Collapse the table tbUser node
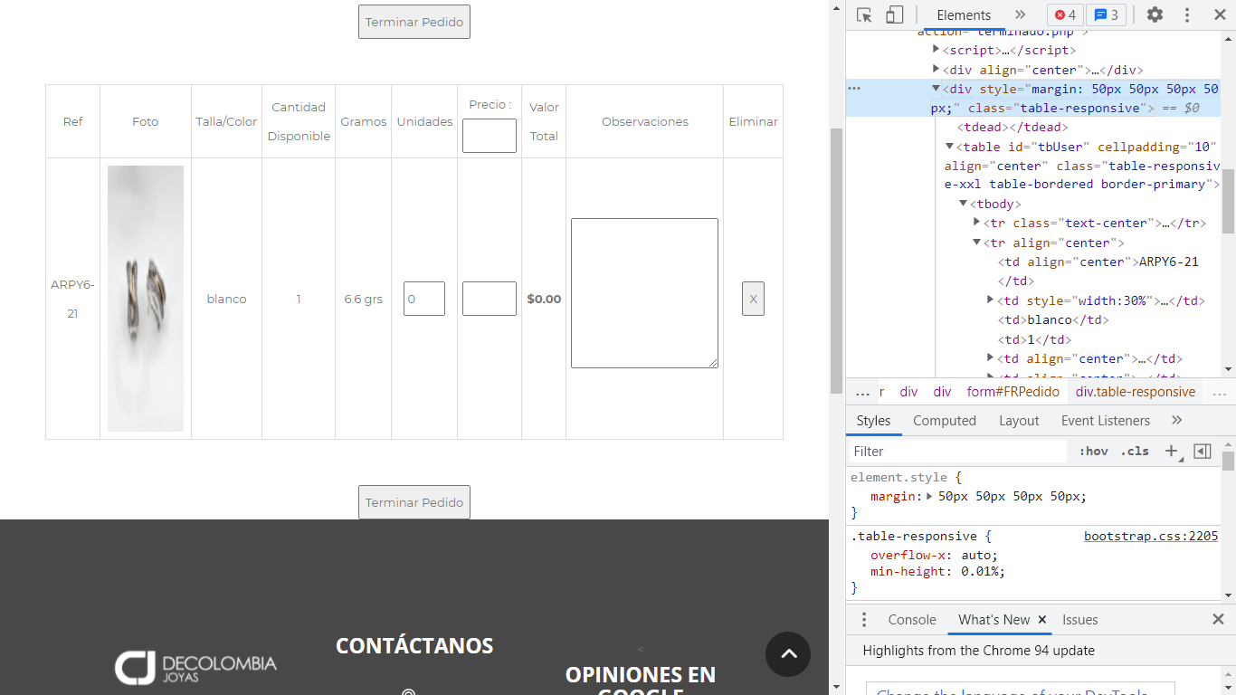 (x=949, y=147)
